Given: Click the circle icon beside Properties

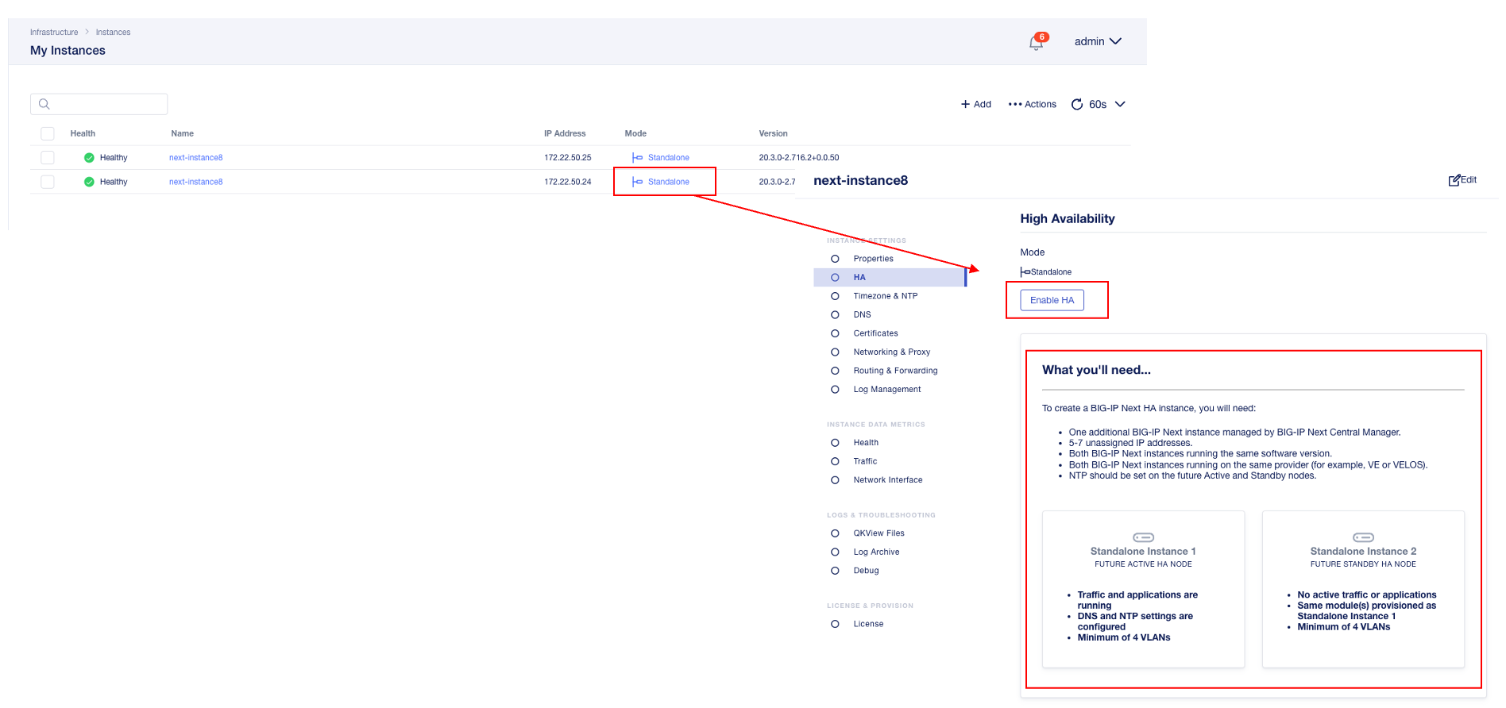Looking at the screenshot, I should pyautogui.click(x=835, y=259).
